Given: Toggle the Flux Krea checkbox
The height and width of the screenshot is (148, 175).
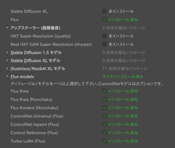Looking at the screenshot, I should click(x=104, y=91).
